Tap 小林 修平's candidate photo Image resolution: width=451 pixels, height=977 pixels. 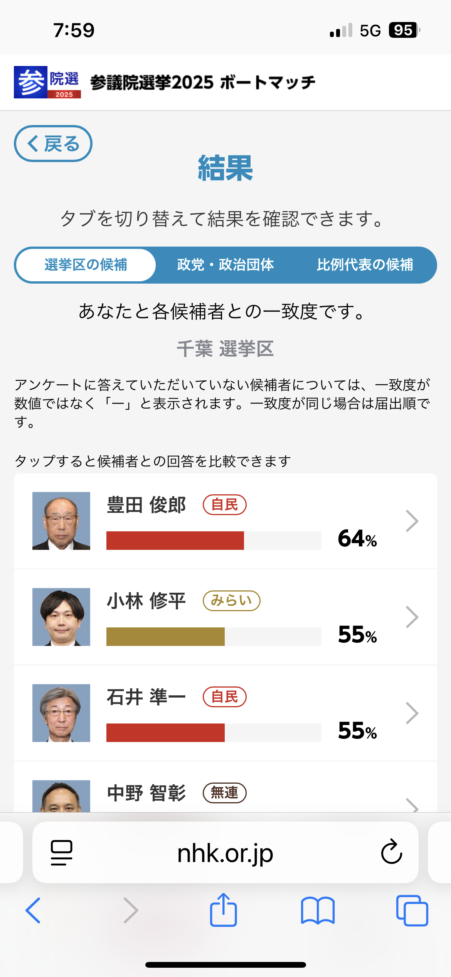[61, 617]
